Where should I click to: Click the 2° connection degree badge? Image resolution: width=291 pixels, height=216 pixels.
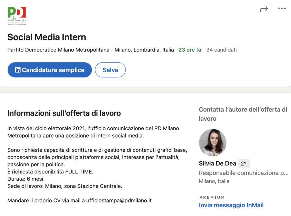pyautogui.click(x=244, y=163)
